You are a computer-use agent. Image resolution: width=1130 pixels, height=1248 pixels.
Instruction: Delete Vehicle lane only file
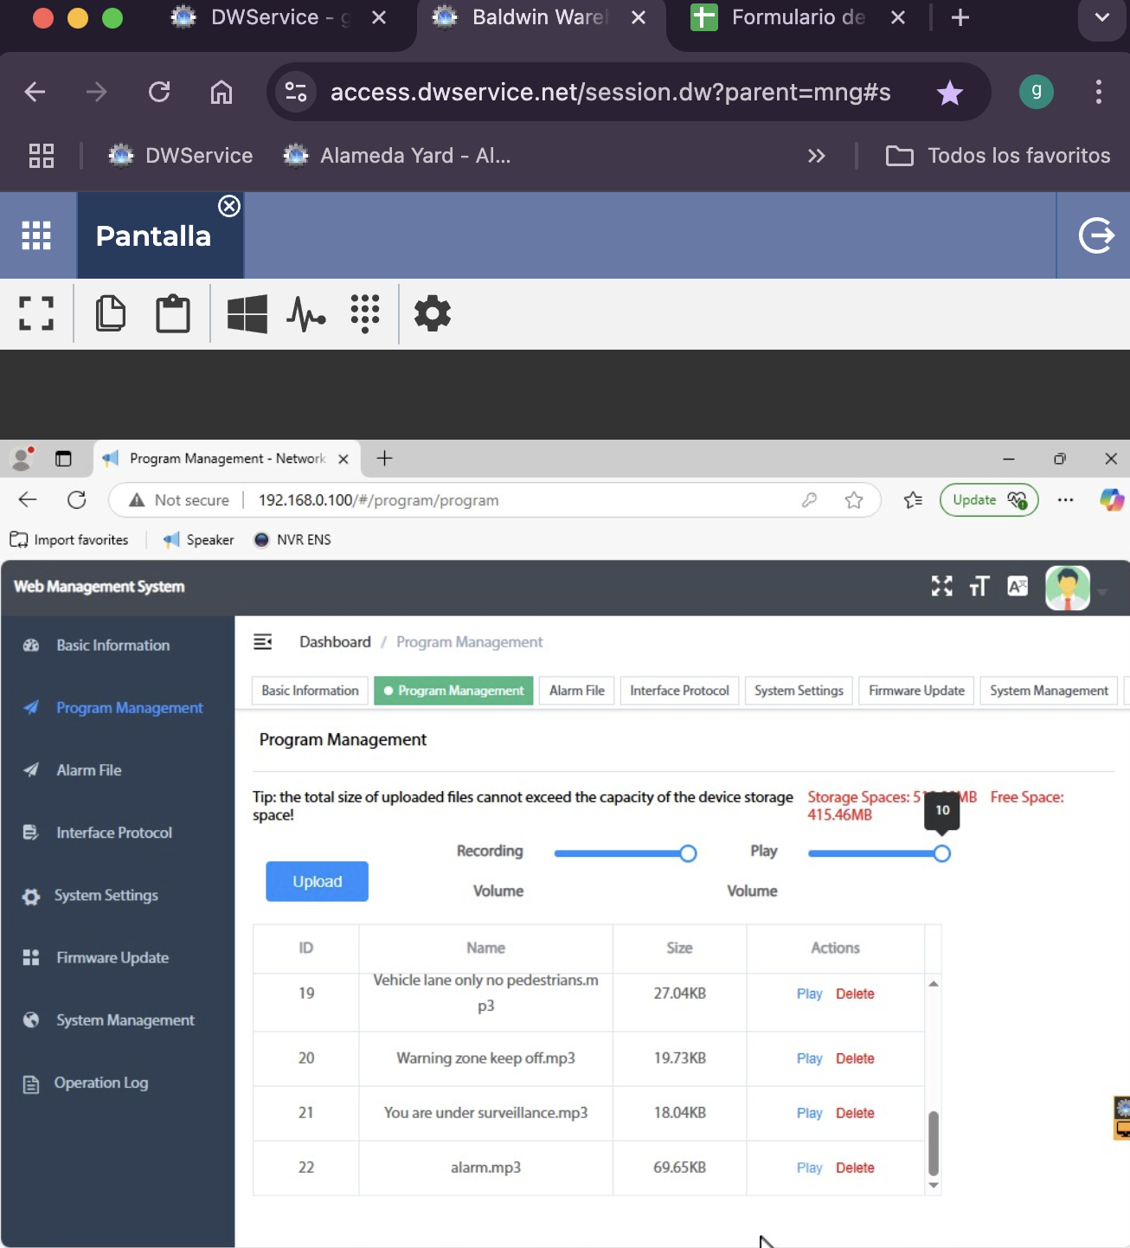pyautogui.click(x=855, y=994)
